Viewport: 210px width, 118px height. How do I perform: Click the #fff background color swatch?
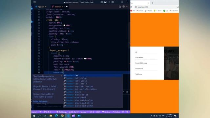64,25
